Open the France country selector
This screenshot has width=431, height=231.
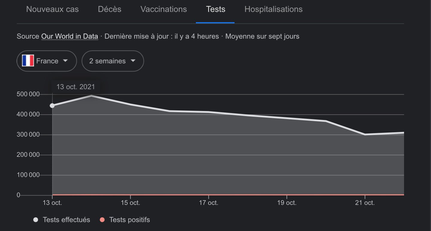[x=47, y=61]
